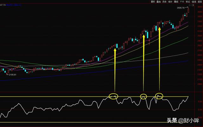203x127 pixels.
Task: Select the 叠加 overlay option
Action: click(x=159, y=2)
